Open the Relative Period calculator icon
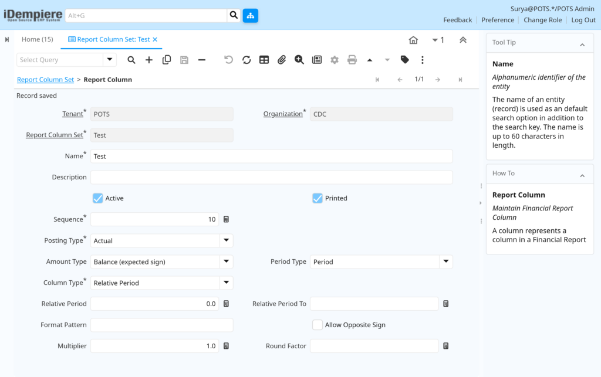The height and width of the screenshot is (377, 601). (x=226, y=304)
